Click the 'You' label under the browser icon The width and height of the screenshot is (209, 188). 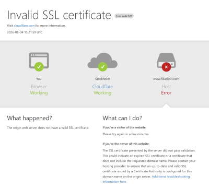click(39, 79)
